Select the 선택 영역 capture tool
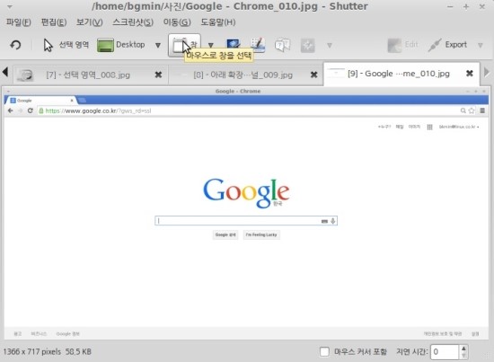 point(66,45)
